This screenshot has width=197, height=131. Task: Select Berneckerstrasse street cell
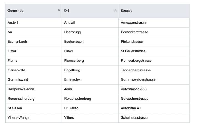click(154, 32)
